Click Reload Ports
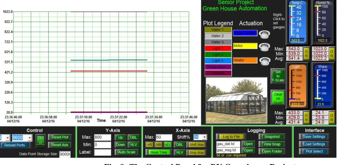Image resolution: width=338 pixels, height=165 pixels. [15, 145]
